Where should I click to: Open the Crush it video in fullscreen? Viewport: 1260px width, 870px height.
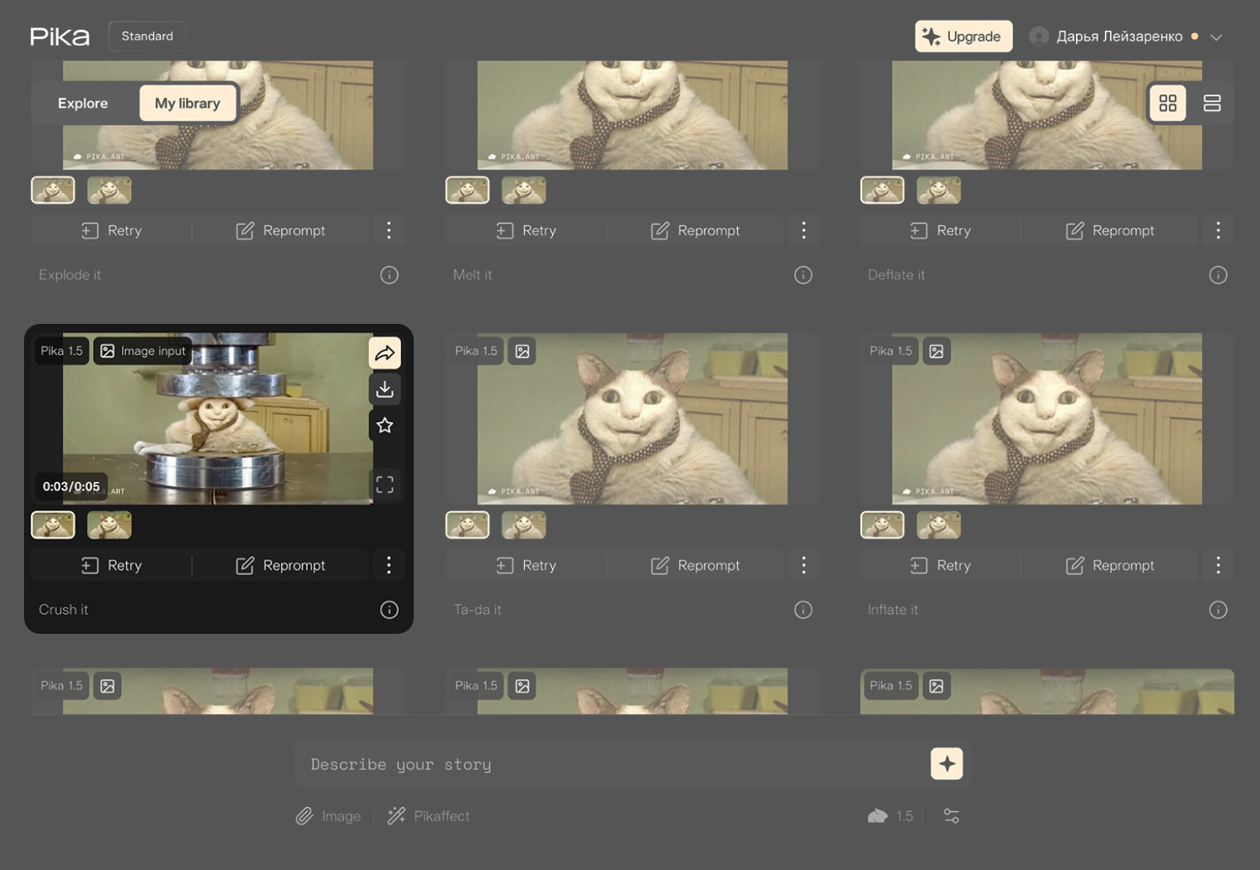click(385, 485)
